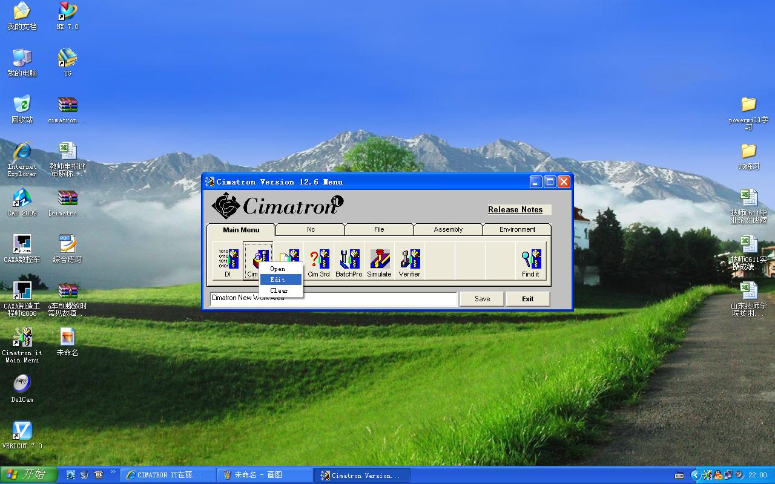Choose Edit from the context menu
The height and width of the screenshot is (484, 775).
[281, 280]
